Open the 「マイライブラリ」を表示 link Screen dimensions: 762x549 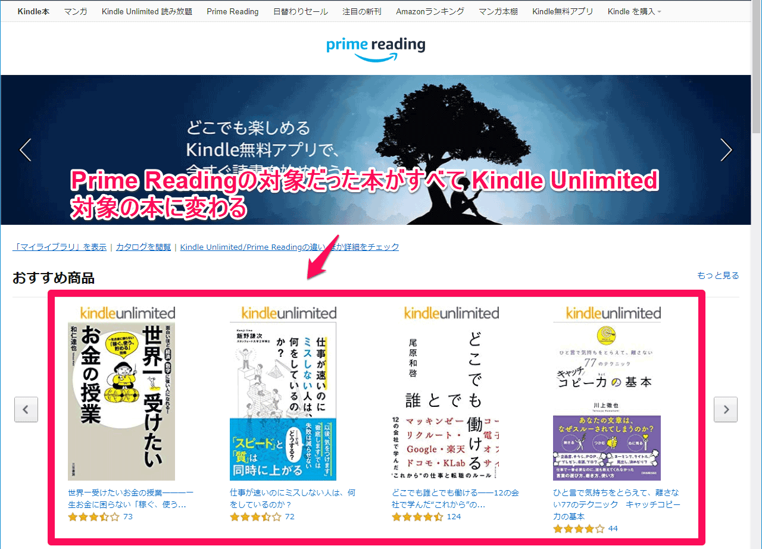pos(60,247)
